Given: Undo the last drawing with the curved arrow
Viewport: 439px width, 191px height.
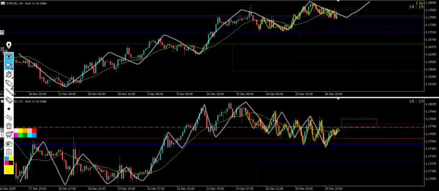Looking at the screenshot, I should pos(9,118).
